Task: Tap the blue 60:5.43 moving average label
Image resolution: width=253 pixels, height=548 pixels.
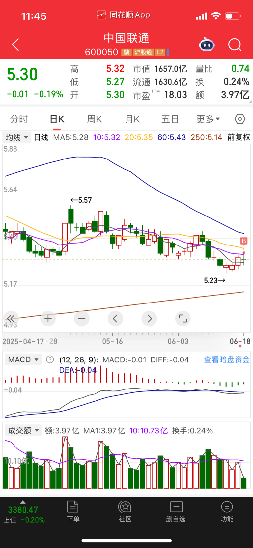Action: 172,137
